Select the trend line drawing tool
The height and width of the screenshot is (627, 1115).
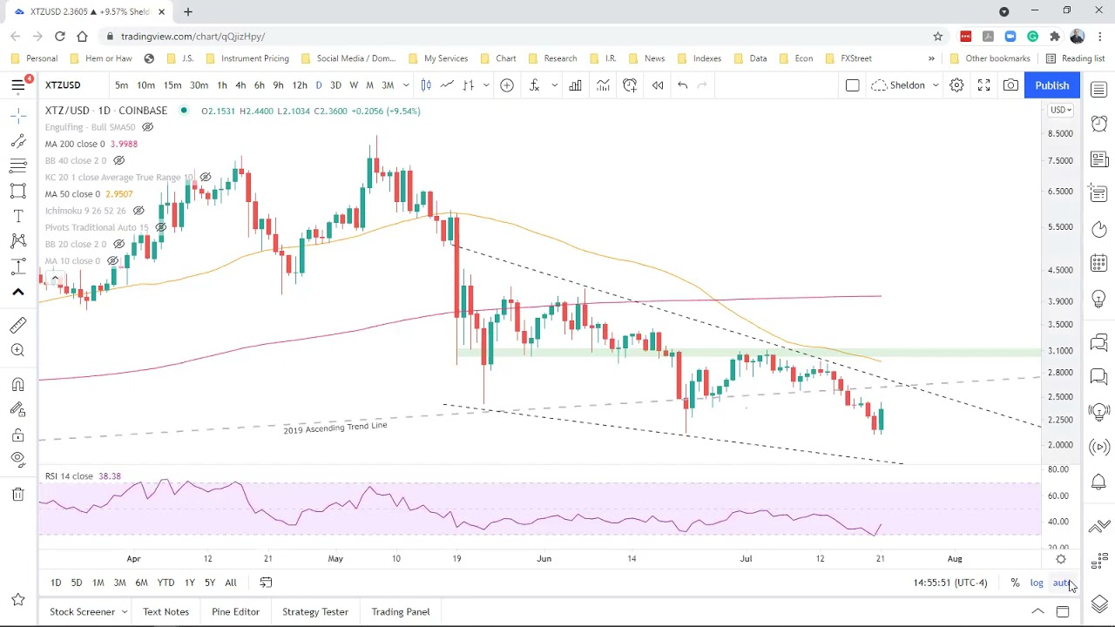pos(18,141)
